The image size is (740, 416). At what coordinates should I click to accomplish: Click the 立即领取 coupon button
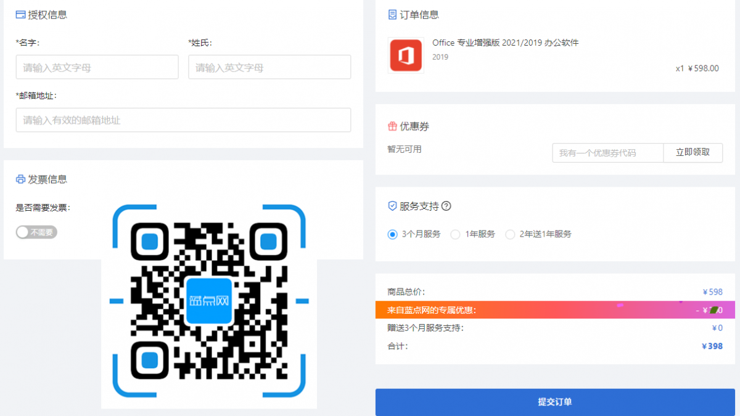point(693,153)
